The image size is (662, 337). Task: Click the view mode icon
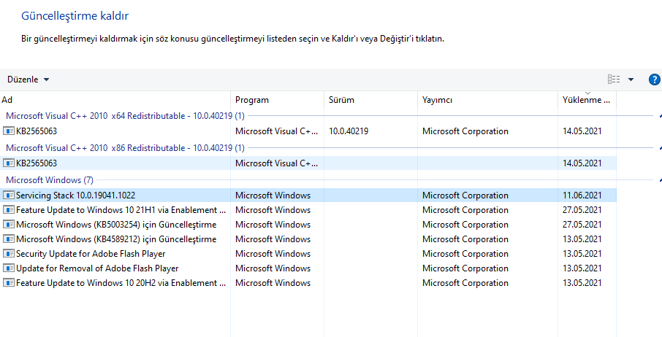[614, 80]
